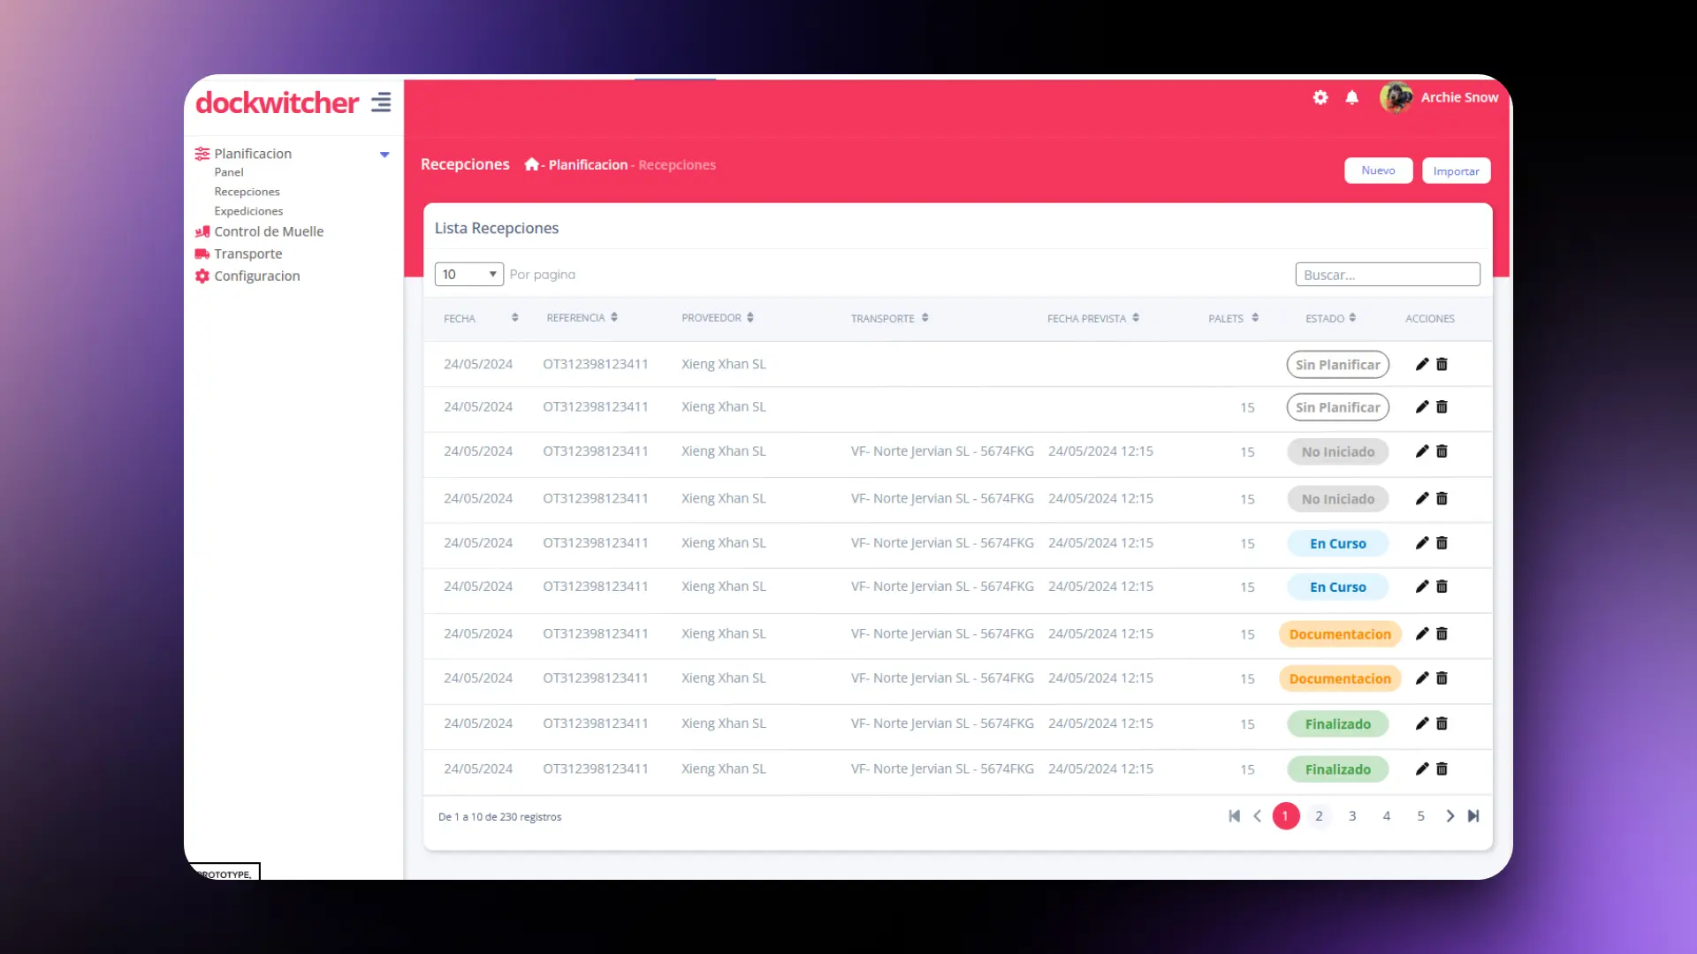Delete second En Curso row trash
Viewport: 1697px width, 954px height.
(x=1442, y=586)
